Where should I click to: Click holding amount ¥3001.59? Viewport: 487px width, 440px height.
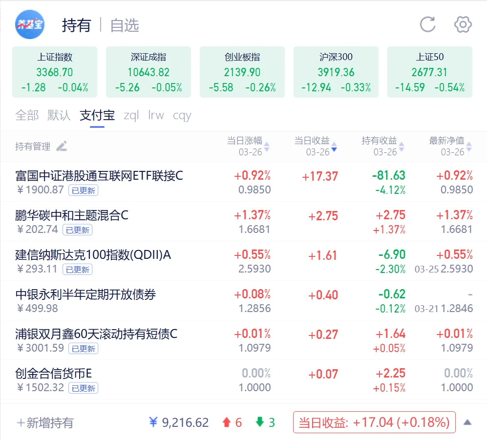pyautogui.click(x=41, y=348)
